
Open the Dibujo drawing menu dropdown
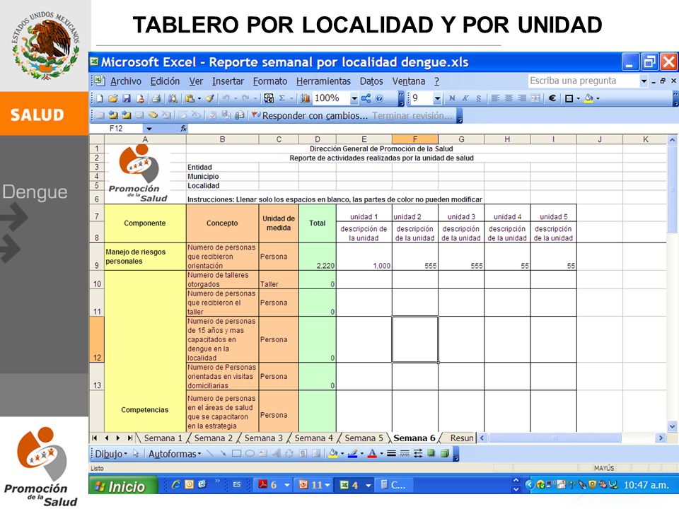point(110,454)
